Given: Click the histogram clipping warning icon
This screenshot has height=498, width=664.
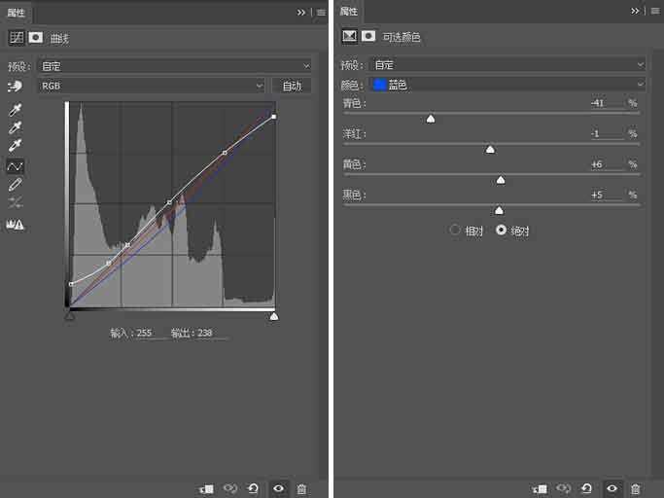Looking at the screenshot, I should click(16, 225).
